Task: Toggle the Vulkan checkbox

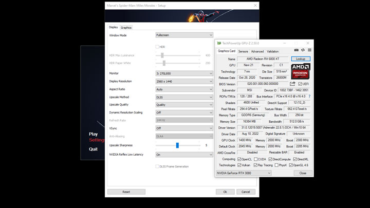Action: 239,165
